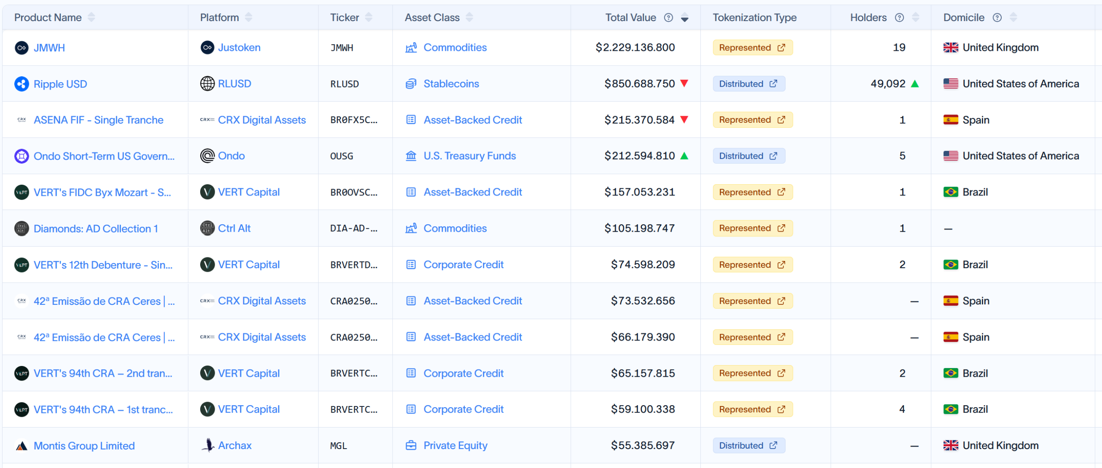Open the Justoken platform link

click(x=239, y=47)
